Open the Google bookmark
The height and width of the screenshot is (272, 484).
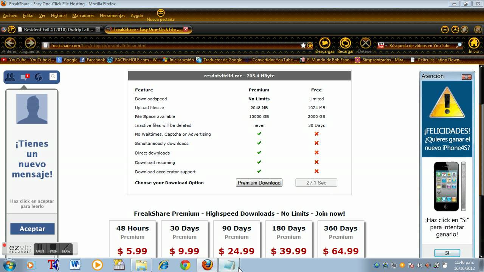point(67,60)
